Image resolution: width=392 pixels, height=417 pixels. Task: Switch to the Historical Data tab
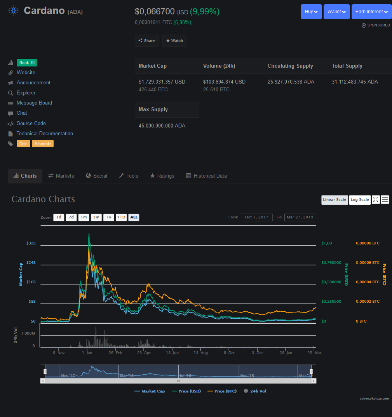206,176
